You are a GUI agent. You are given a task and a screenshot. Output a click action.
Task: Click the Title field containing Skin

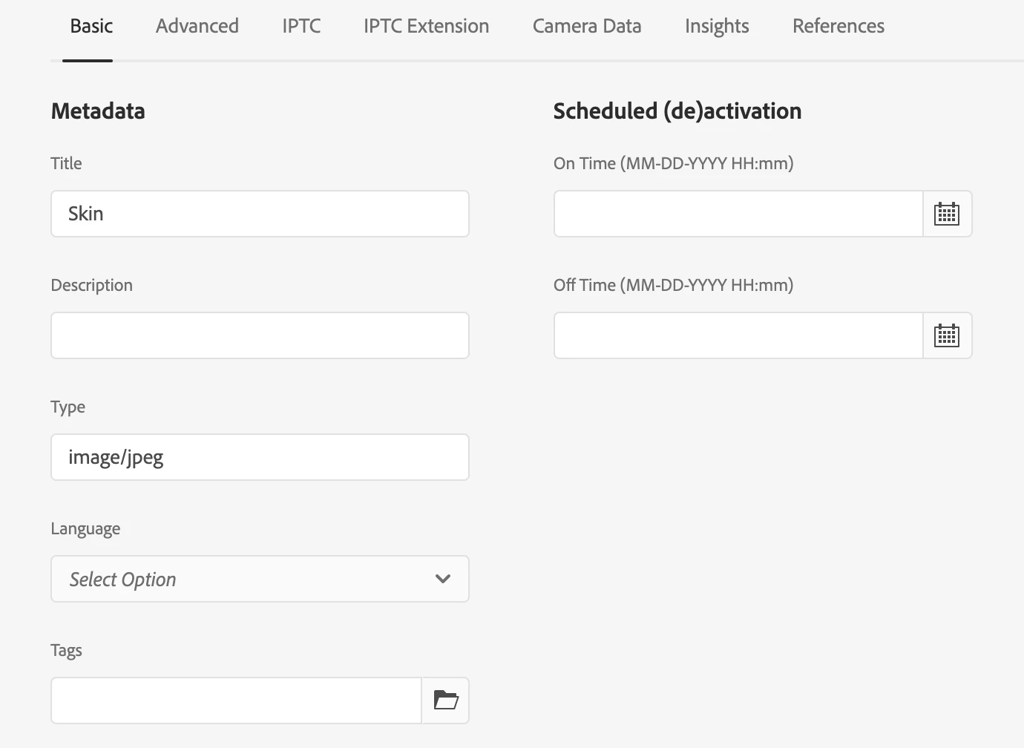point(260,214)
